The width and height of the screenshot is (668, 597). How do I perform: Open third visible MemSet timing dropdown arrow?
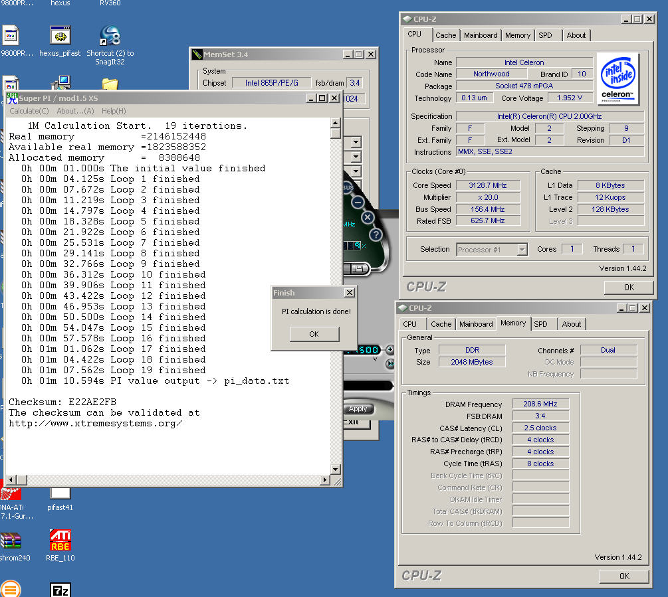pyautogui.click(x=356, y=171)
